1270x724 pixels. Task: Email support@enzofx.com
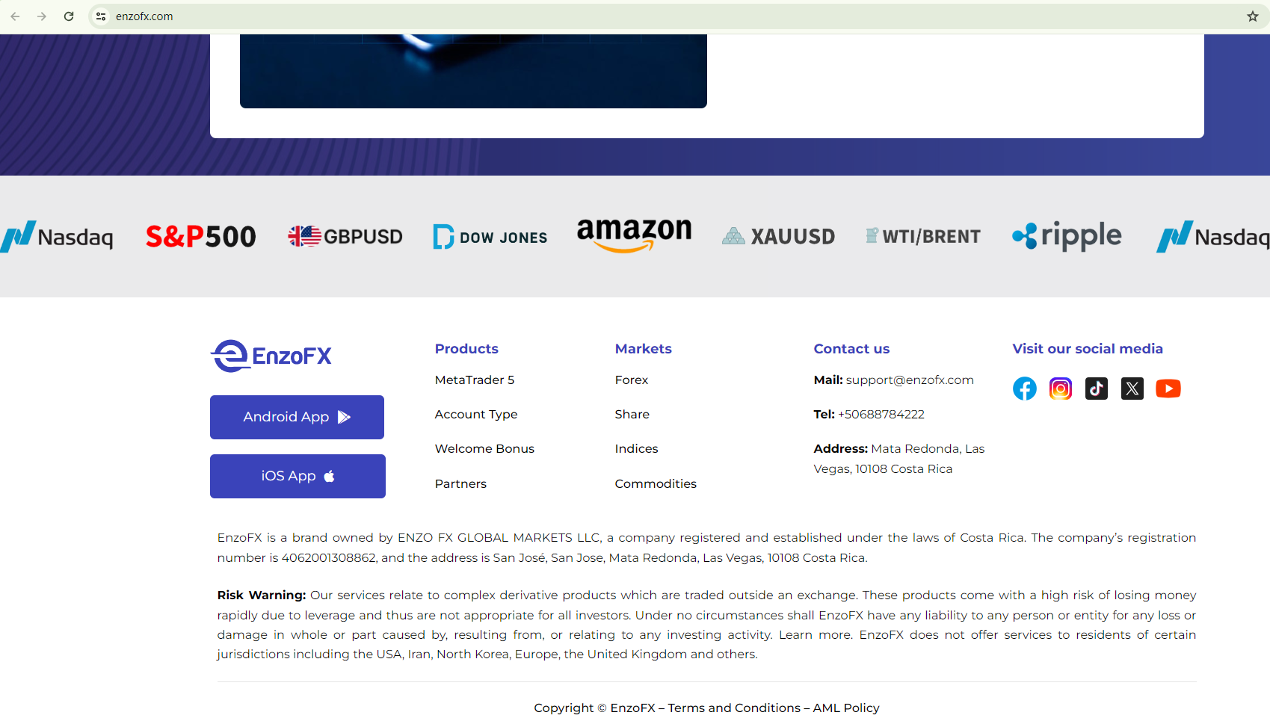(x=910, y=380)
